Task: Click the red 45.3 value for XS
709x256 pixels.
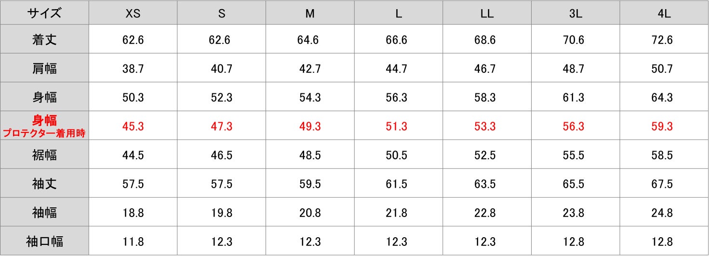Action: 133,127
